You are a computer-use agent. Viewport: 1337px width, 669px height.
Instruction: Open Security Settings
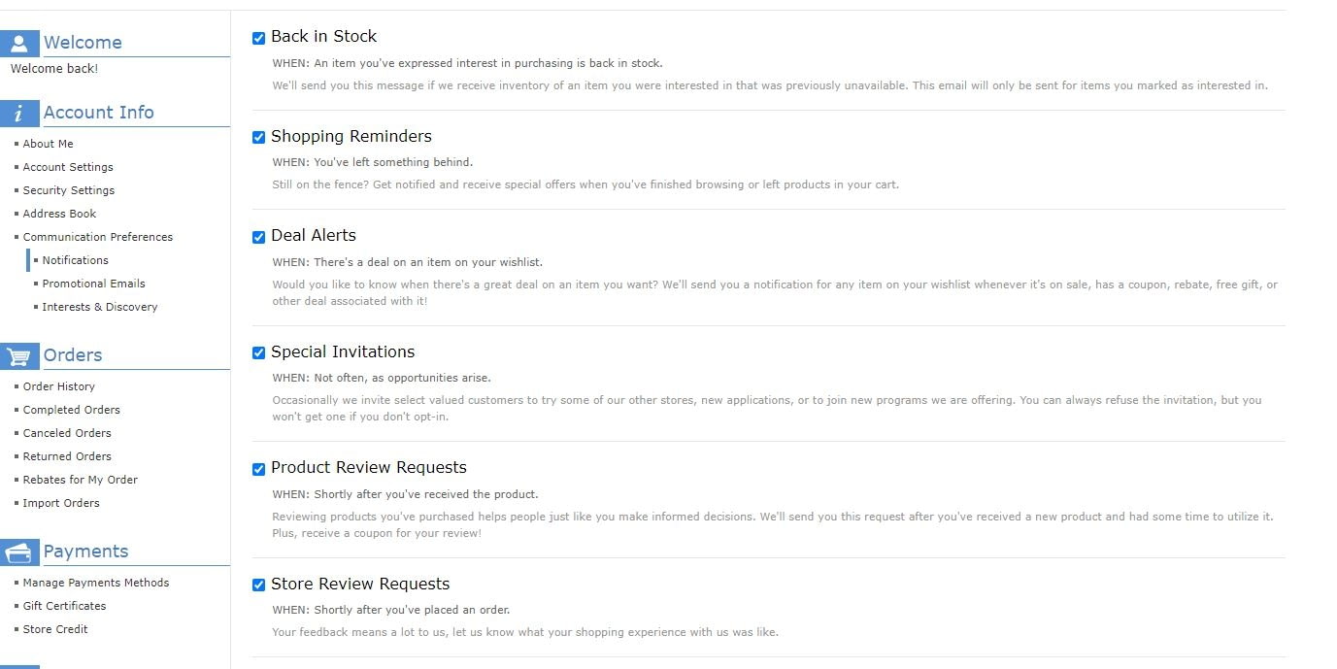pyautogui.click(x=69, y=190)
